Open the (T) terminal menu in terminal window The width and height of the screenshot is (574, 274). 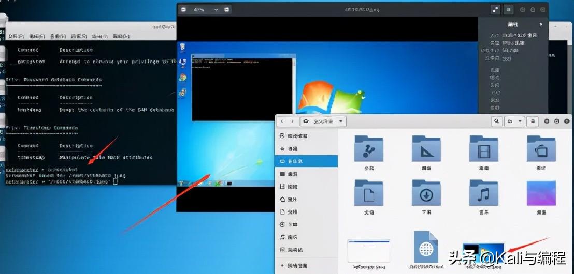99,36
